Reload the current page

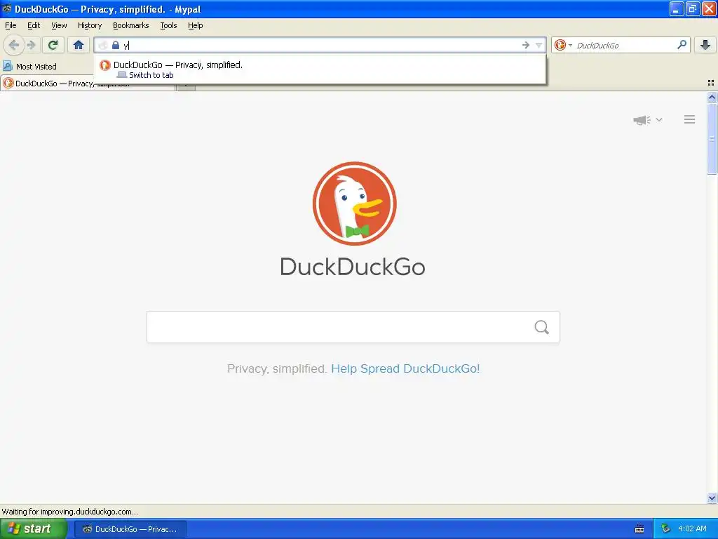(x=53, y=45)
